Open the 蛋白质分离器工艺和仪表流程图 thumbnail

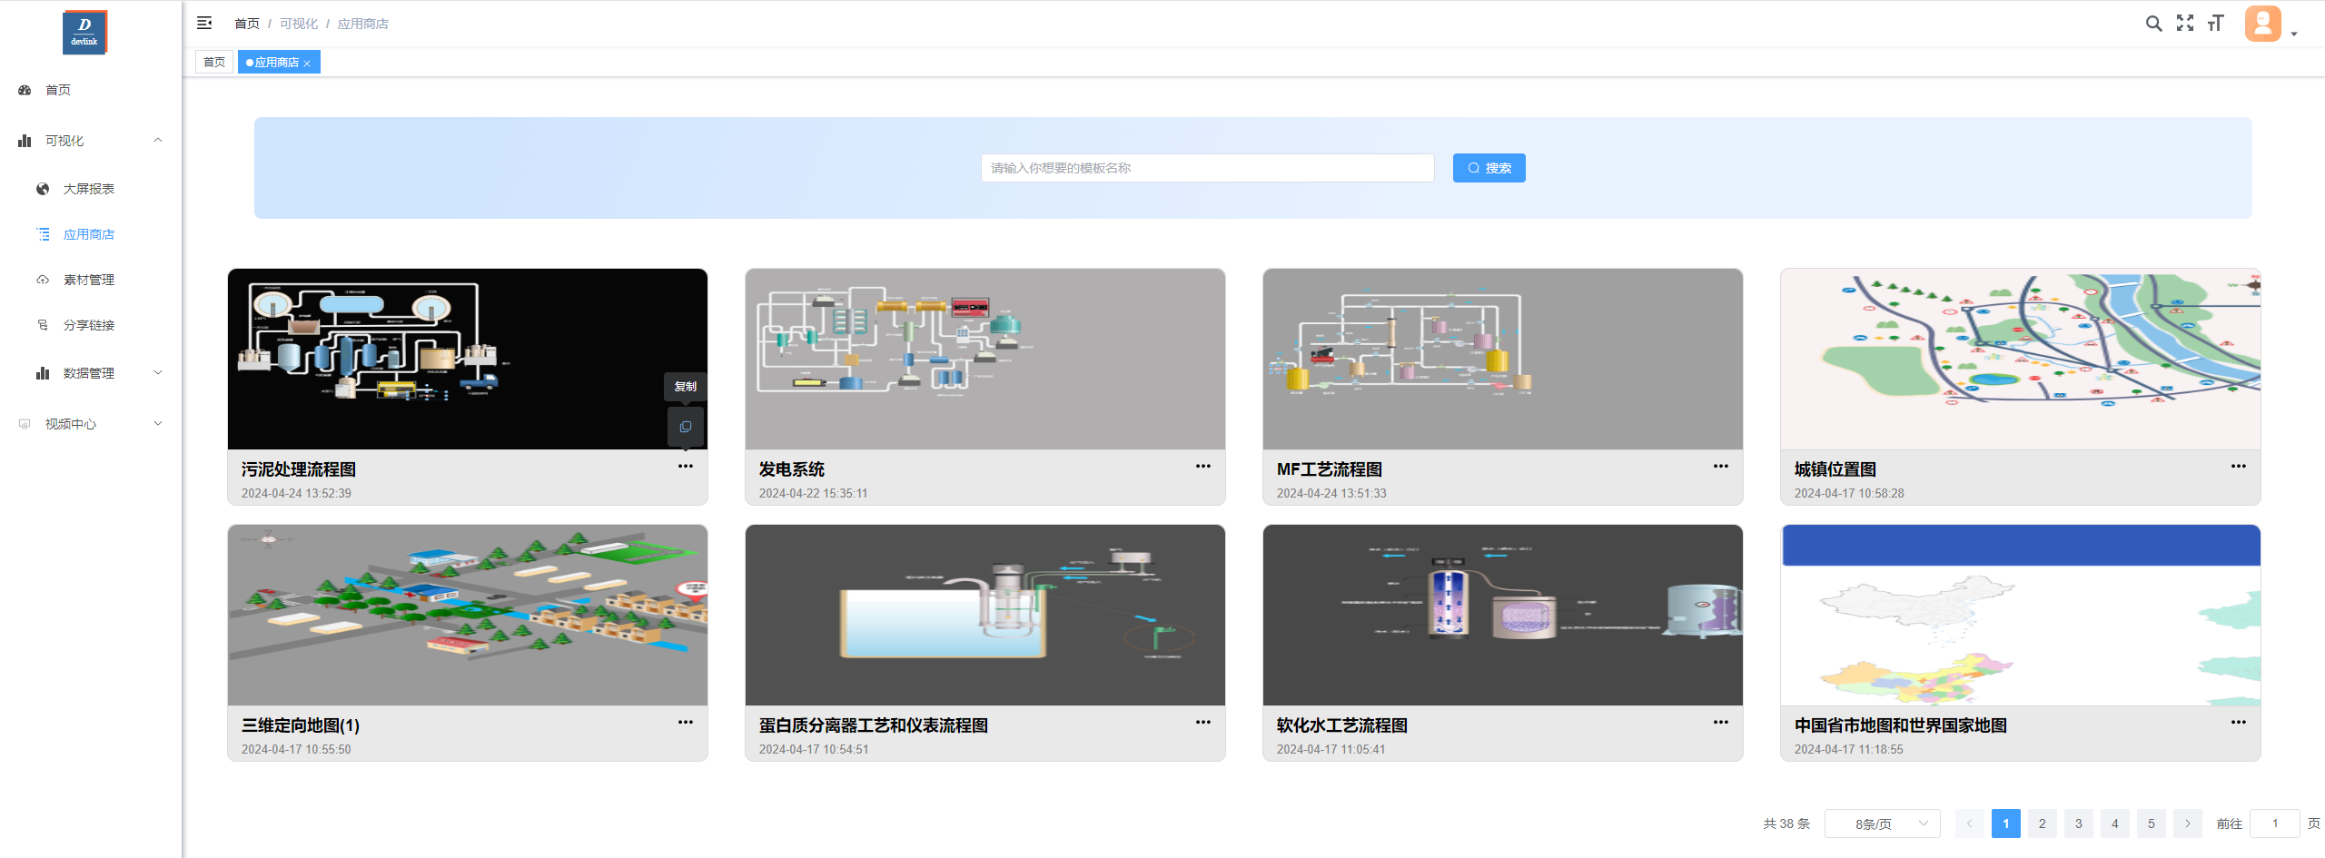[x=985, y=615]
